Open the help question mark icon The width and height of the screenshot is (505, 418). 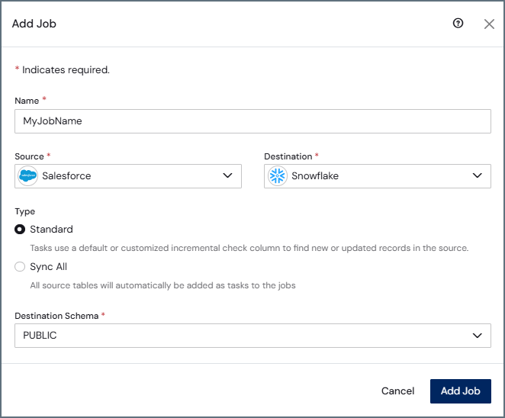tap(458, 23)
